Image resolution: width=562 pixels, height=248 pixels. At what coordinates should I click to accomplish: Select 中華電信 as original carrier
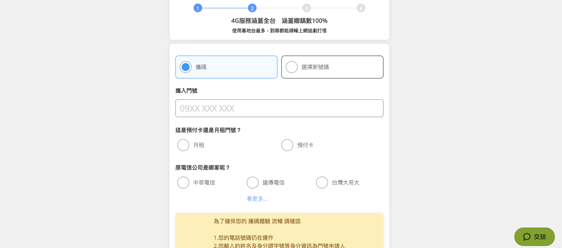[x=183, y=183]
